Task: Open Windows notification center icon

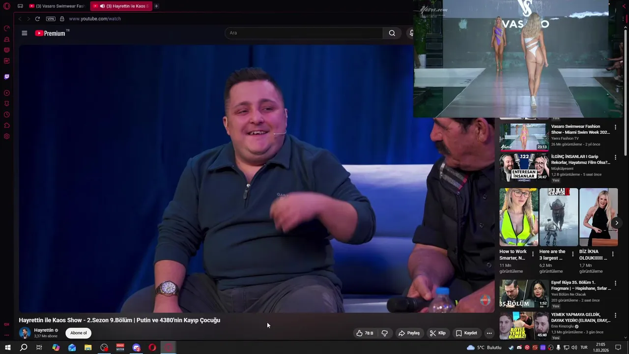Action: point(618,348)
